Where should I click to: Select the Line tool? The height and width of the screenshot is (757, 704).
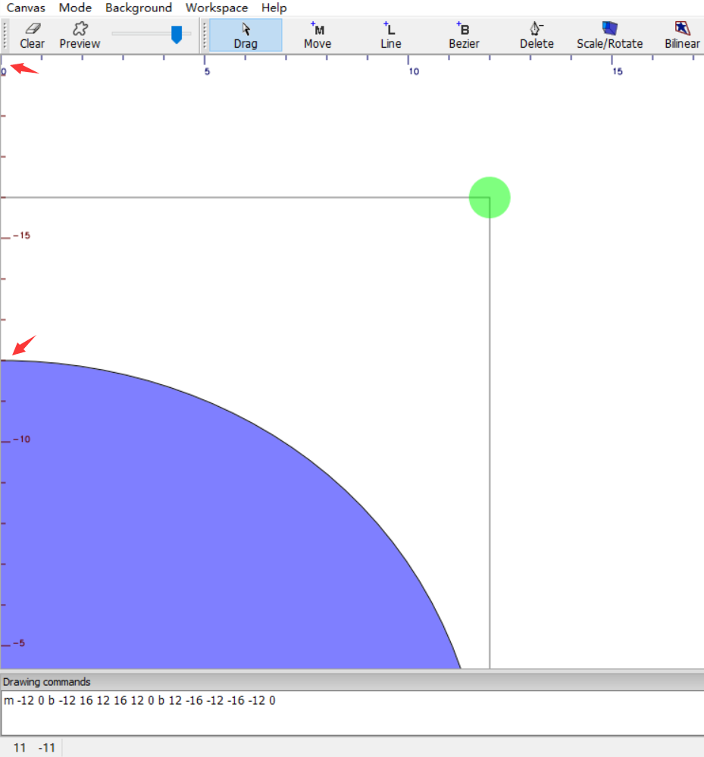[x=390, y=36]
